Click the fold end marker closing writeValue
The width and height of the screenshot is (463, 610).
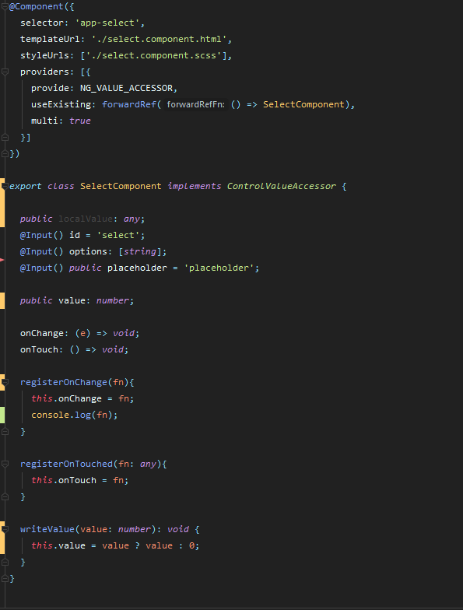click(5, 562)
